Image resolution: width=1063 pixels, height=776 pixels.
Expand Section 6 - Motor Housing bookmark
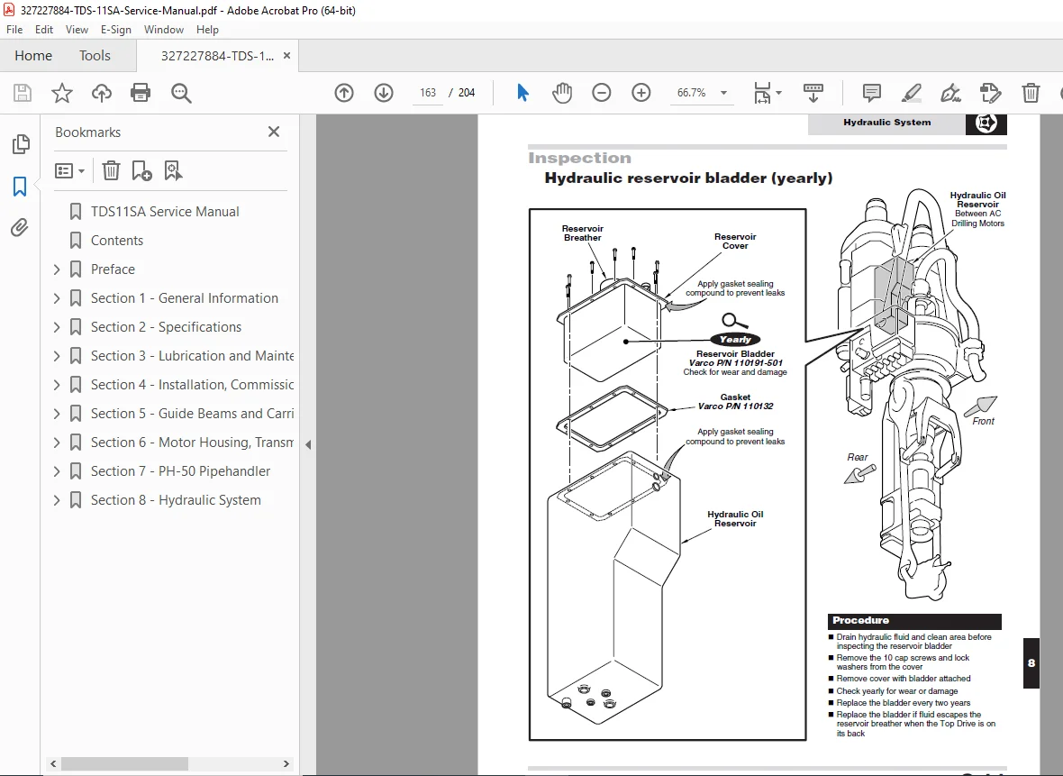pyautogui.click(x=57, y=443)
